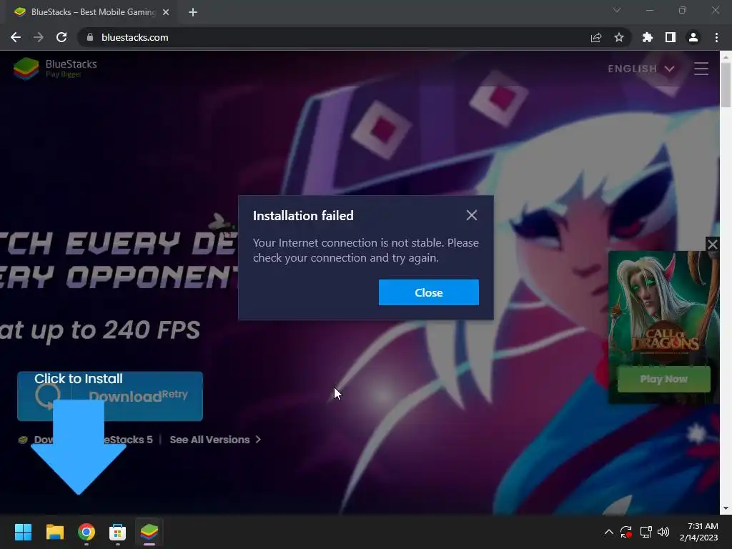Viewport: 732px width, 549px height.
Task: Click the blue Close button
Action: (429, 292)
